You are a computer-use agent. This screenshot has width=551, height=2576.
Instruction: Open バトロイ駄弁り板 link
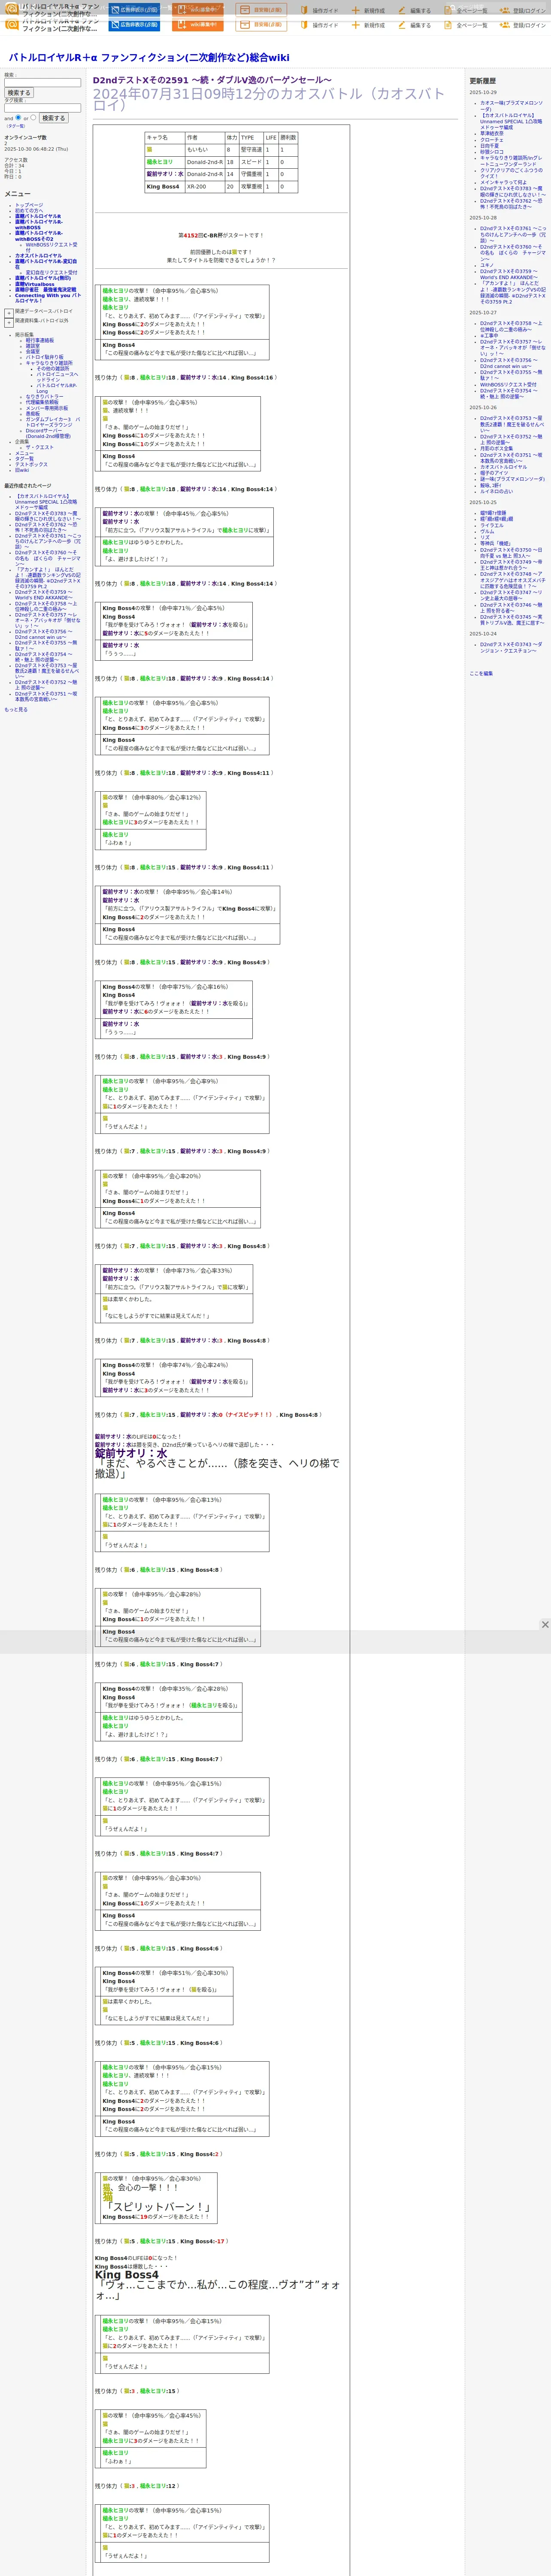pyautogui.click(x=44, y=357)
